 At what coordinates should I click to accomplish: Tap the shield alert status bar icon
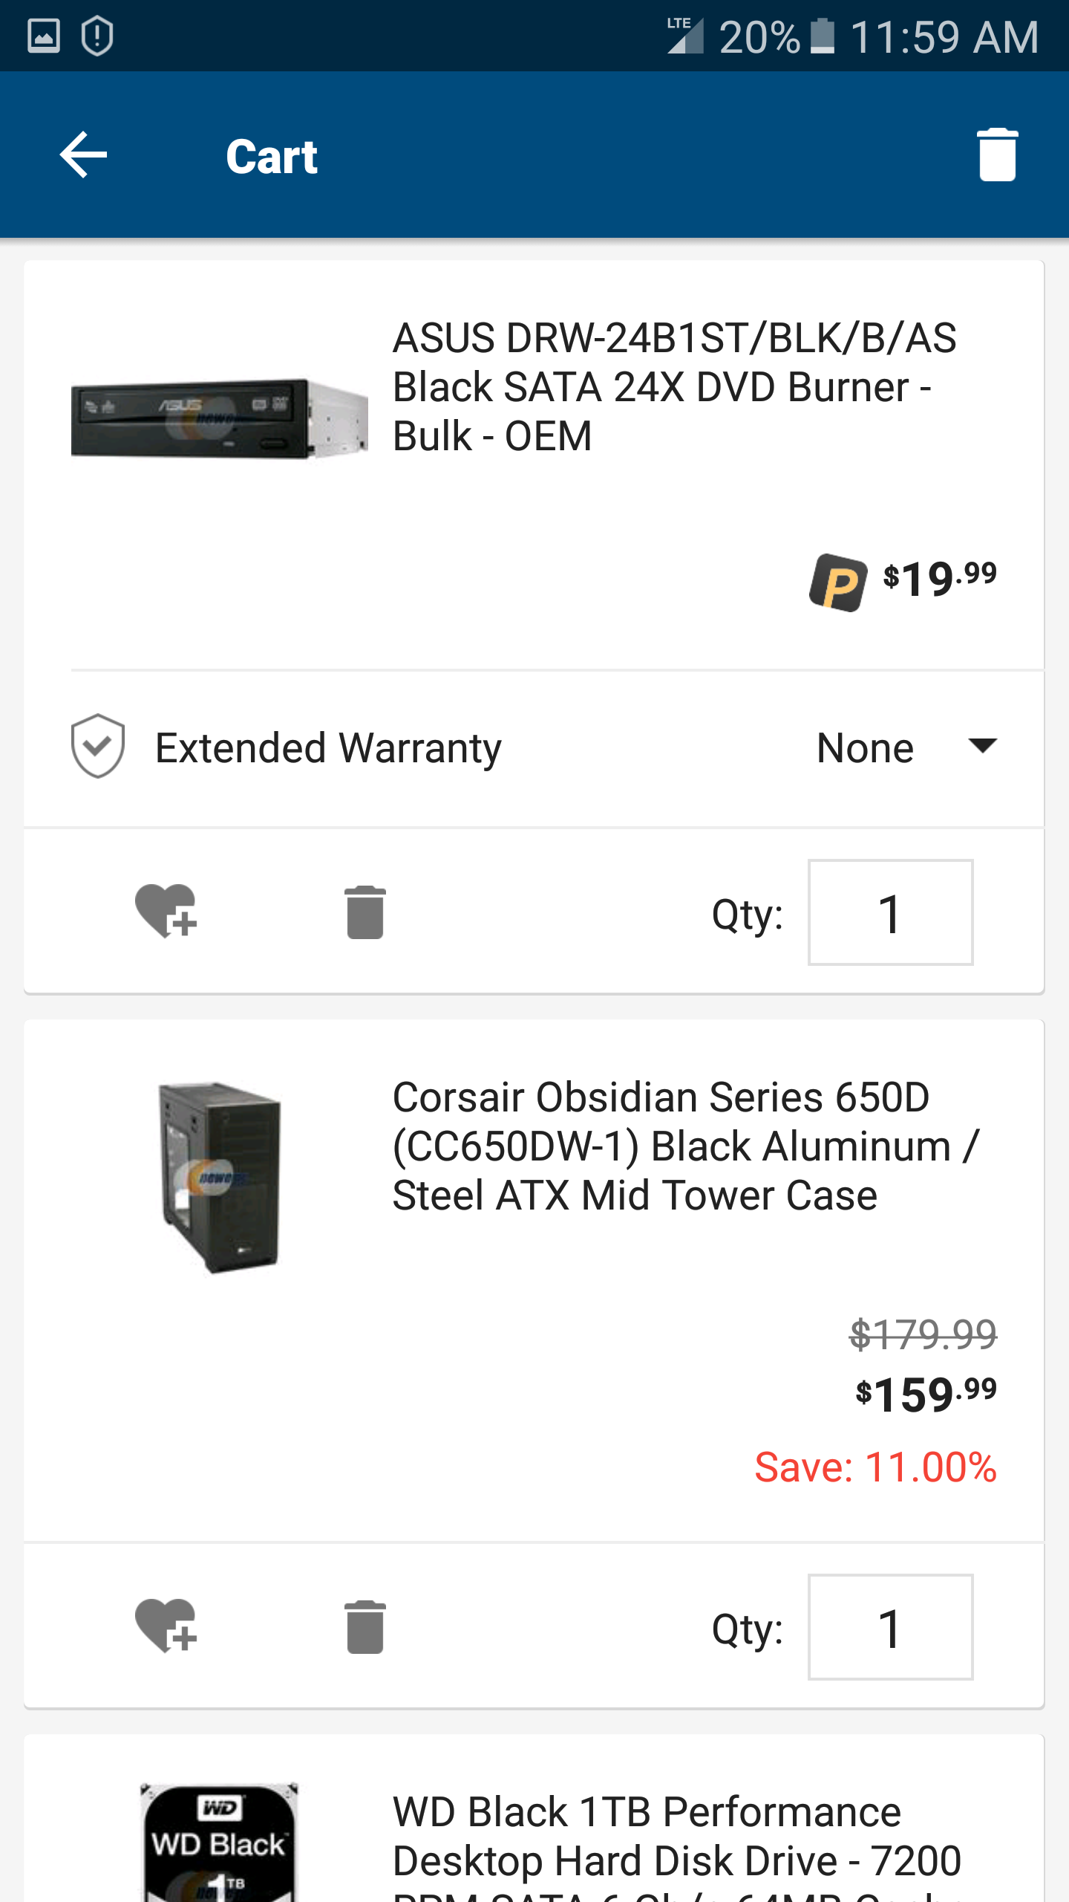(97, 36)
